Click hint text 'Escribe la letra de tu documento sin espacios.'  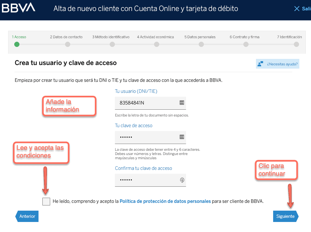pos(152,115)
